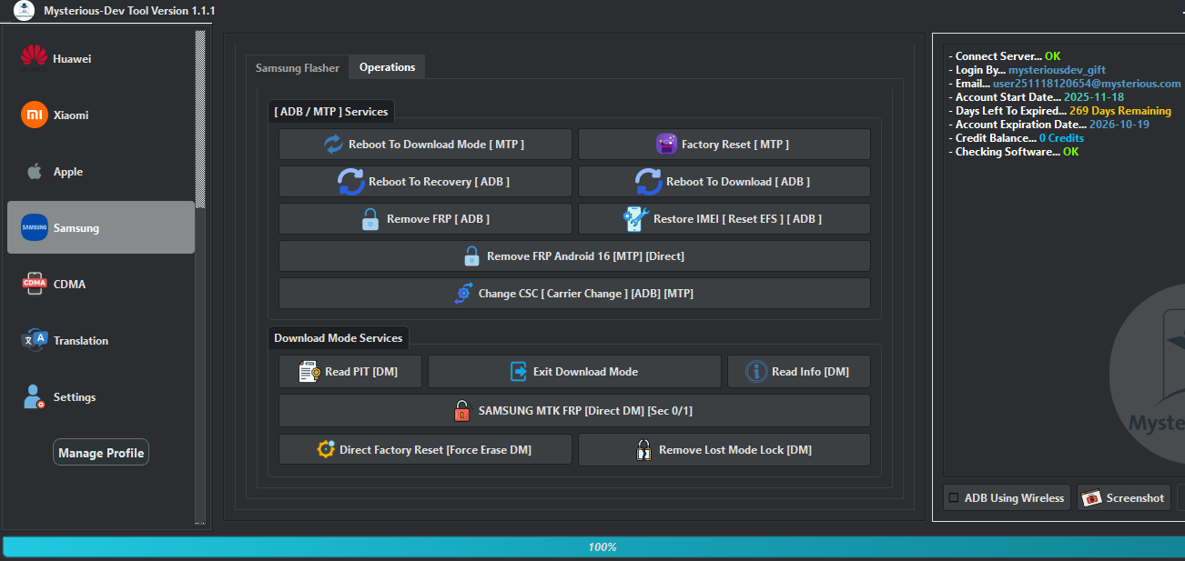Click Change CSC [Carrier Change] option
The image size is (1185, 561).
click(x=573, y=293)
